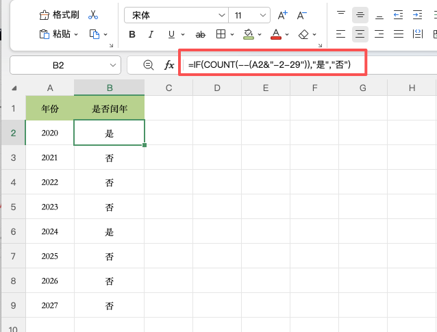Open the Name Box dropdown arrow
The image size is (437, 332).
click(113, 65)
